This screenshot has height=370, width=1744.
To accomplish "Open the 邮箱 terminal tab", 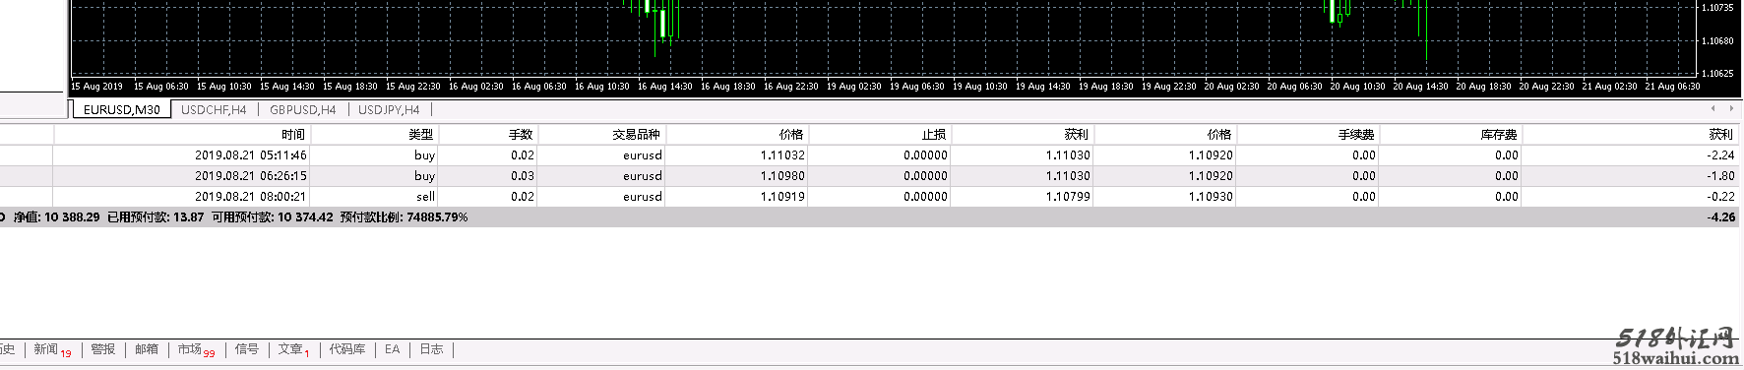I will (x=147, y=349).
